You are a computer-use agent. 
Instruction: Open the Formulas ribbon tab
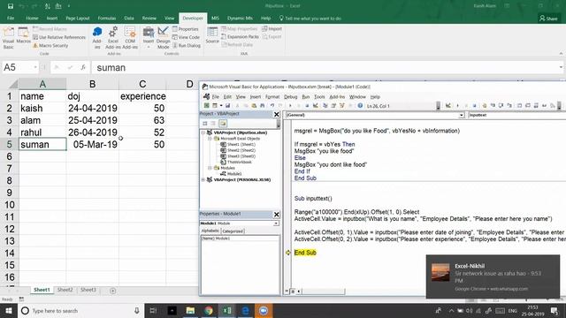107,18
